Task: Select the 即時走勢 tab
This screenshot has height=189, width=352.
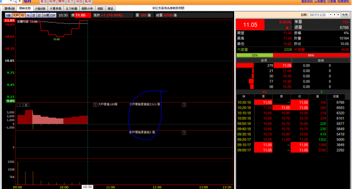Action: [x=25, y=8]
